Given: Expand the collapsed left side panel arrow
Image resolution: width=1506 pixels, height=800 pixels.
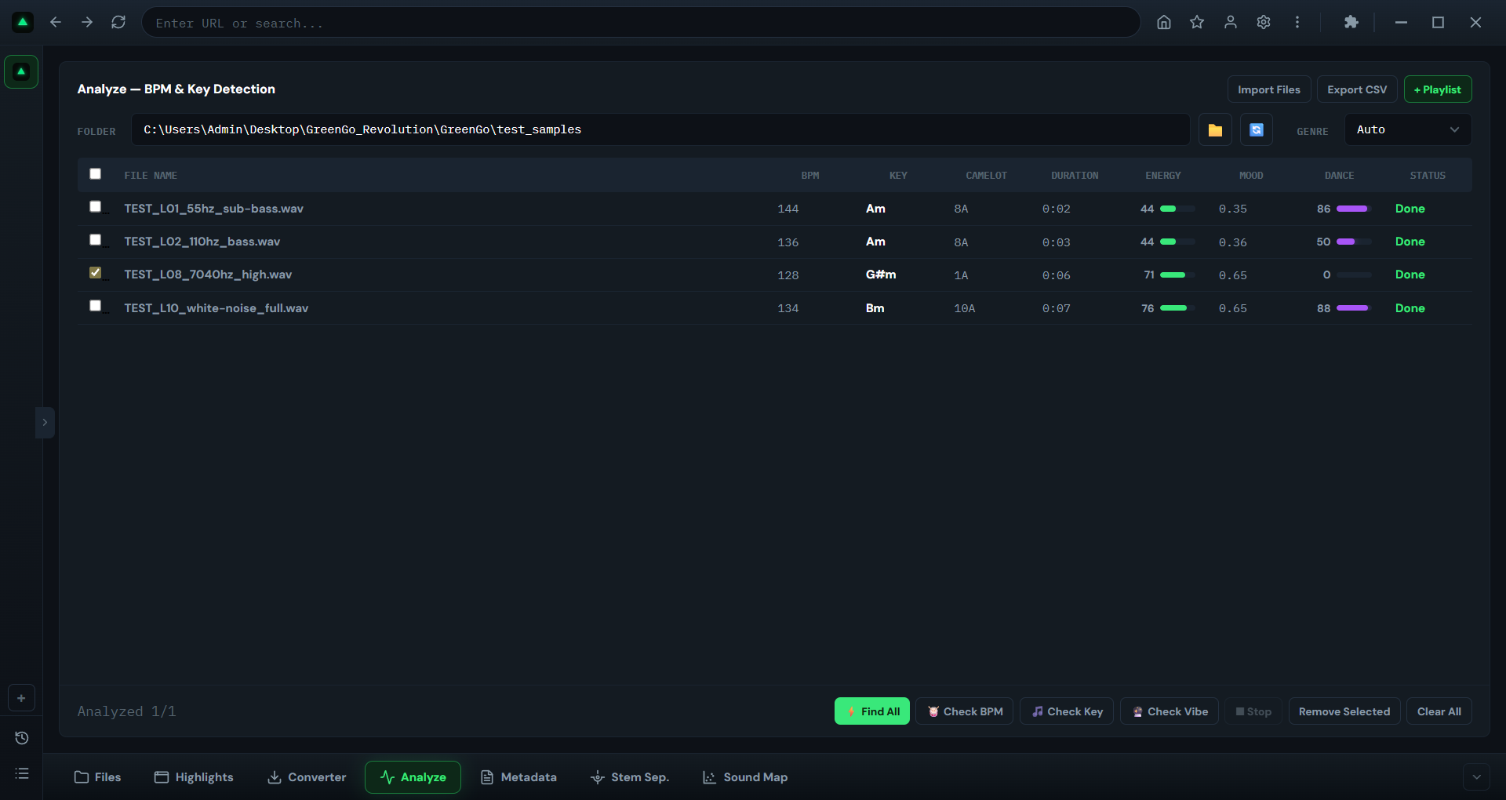Looking at the screenshot, I should point(45,423).
